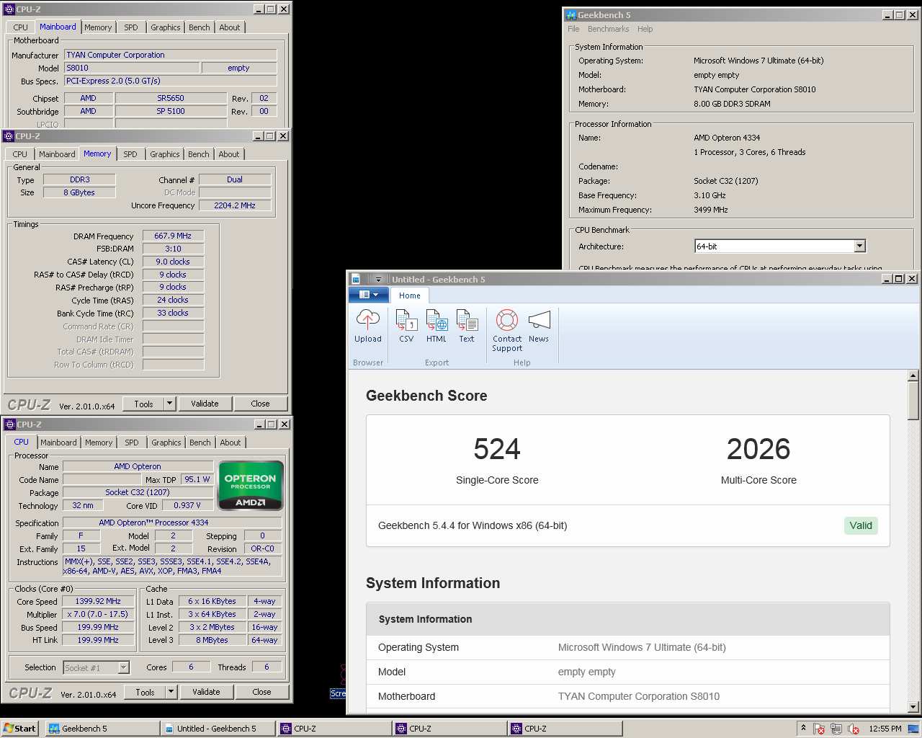Click the Core Speed field 1399.92 MHz
This screenshot has width=922, height=738.
[x=98, y=601]
